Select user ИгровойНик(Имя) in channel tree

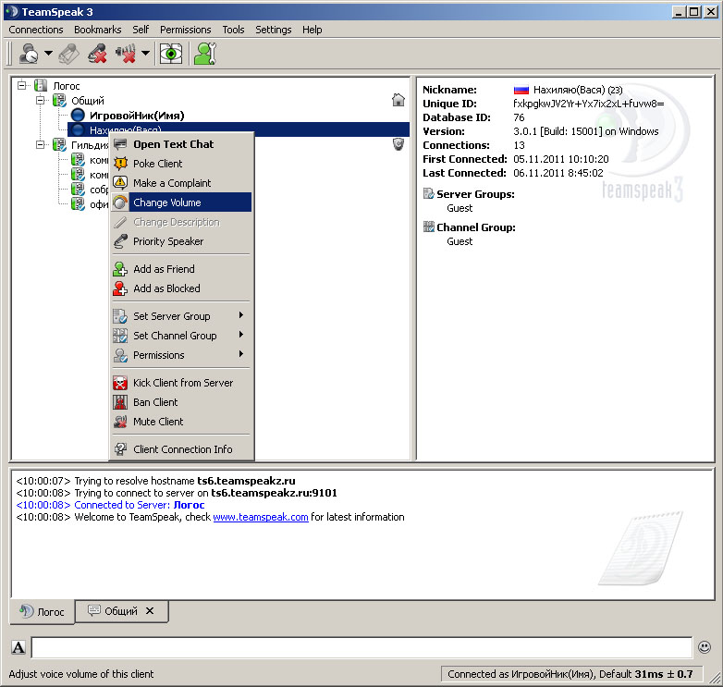(137, 116)
